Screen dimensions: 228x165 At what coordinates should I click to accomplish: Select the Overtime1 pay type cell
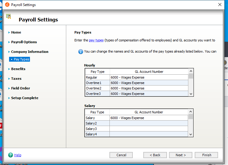coord(97,83)
